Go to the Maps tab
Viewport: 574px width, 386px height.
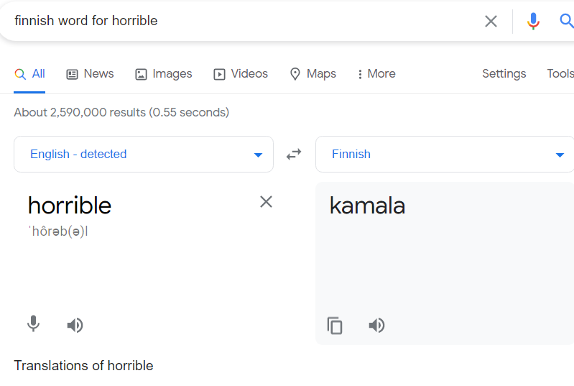pyautogui.click(x=313, y=73)
